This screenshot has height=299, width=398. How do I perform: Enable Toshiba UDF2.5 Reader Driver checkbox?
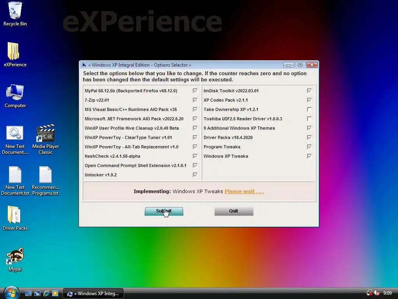[309, 119]
